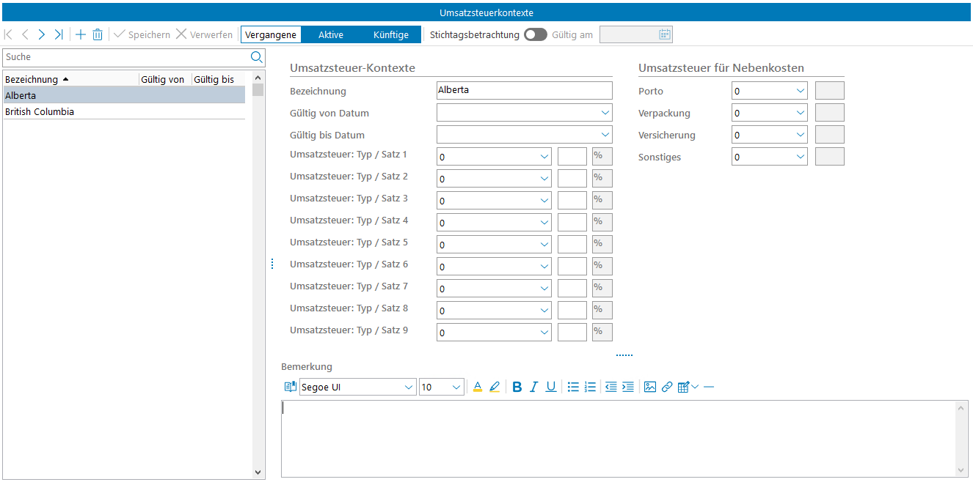The width and height of the screenshot is (973, 482).
Task: Open the Segoe UI font dropdown
Action: pos(408,387)
